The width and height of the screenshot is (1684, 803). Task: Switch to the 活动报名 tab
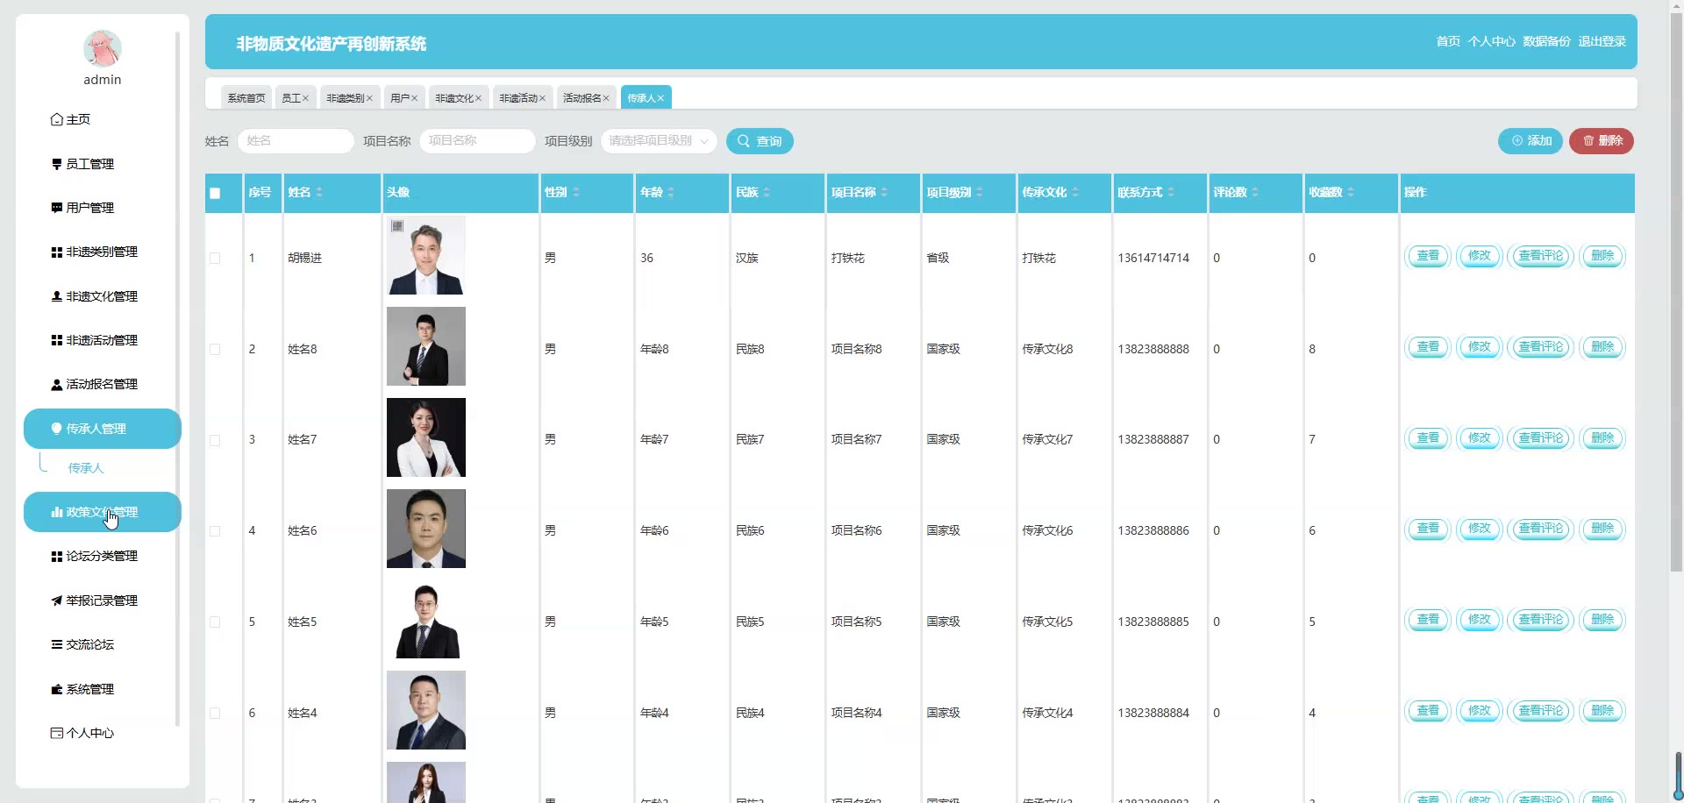click(x=582, y=98)
